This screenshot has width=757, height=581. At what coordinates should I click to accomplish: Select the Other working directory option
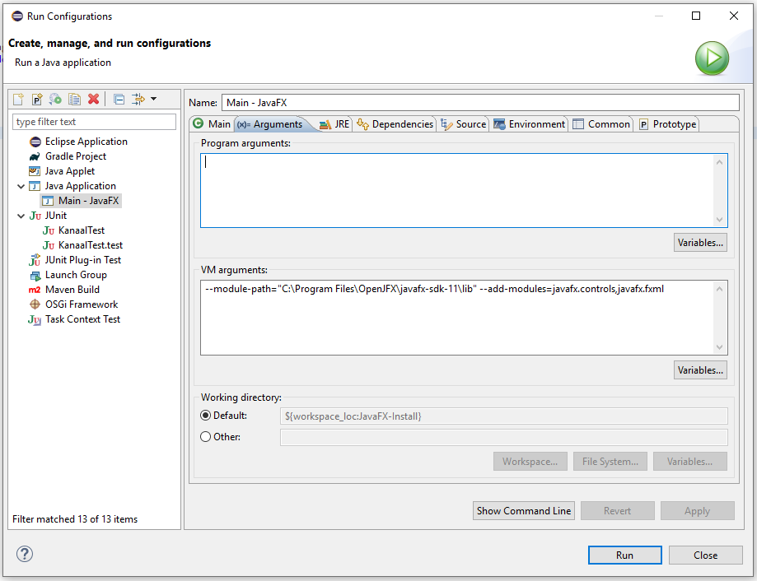(x=206, y=437)
